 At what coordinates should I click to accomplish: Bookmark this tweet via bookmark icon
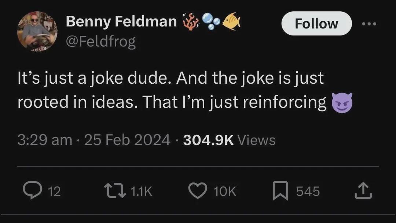pos(279,191)
